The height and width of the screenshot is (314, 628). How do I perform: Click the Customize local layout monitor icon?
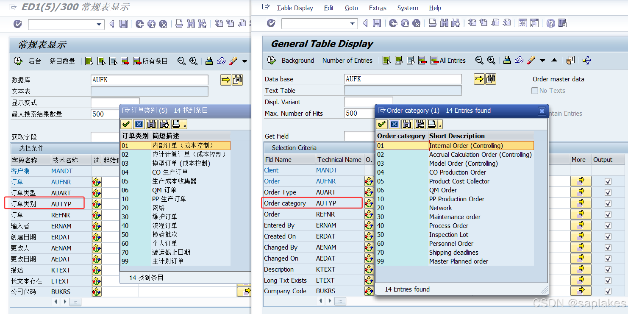pos(562,23)
